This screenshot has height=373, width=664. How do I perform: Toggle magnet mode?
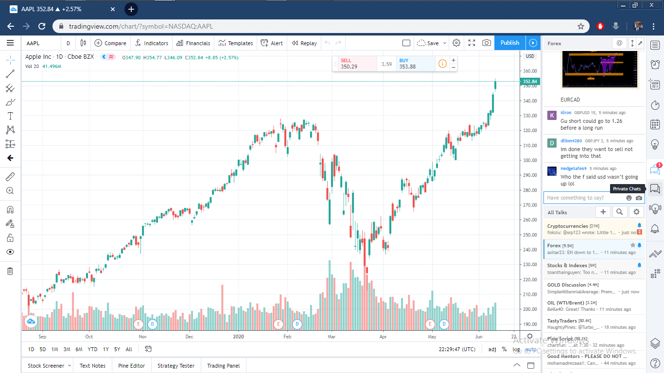[10, 210]
